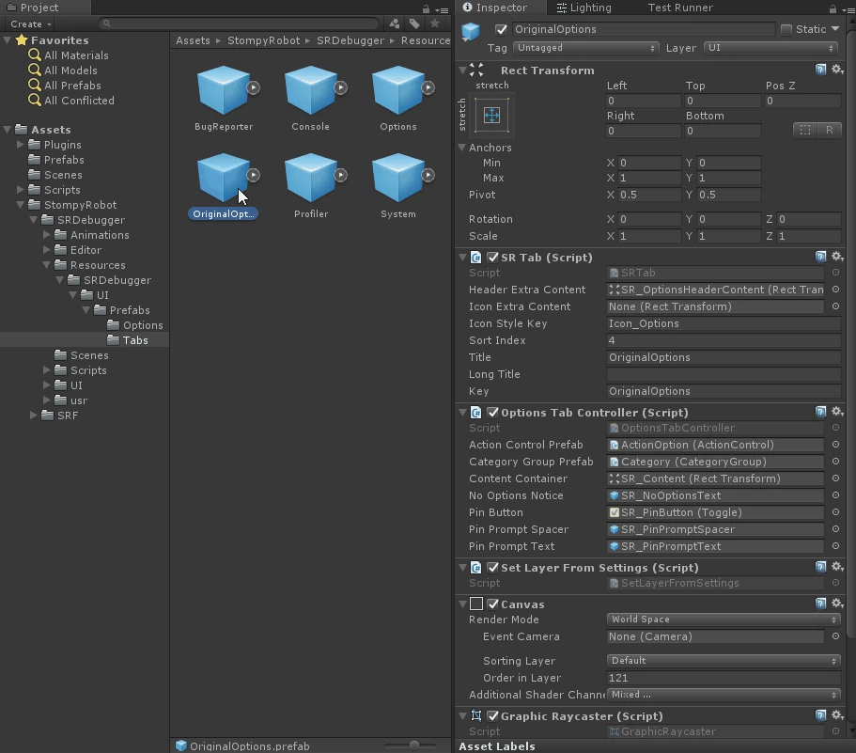Image resolution: width=856 pixels, height=753 pixels.
Task: Toggle raw edit mode R button
Action: pos(830,130)
